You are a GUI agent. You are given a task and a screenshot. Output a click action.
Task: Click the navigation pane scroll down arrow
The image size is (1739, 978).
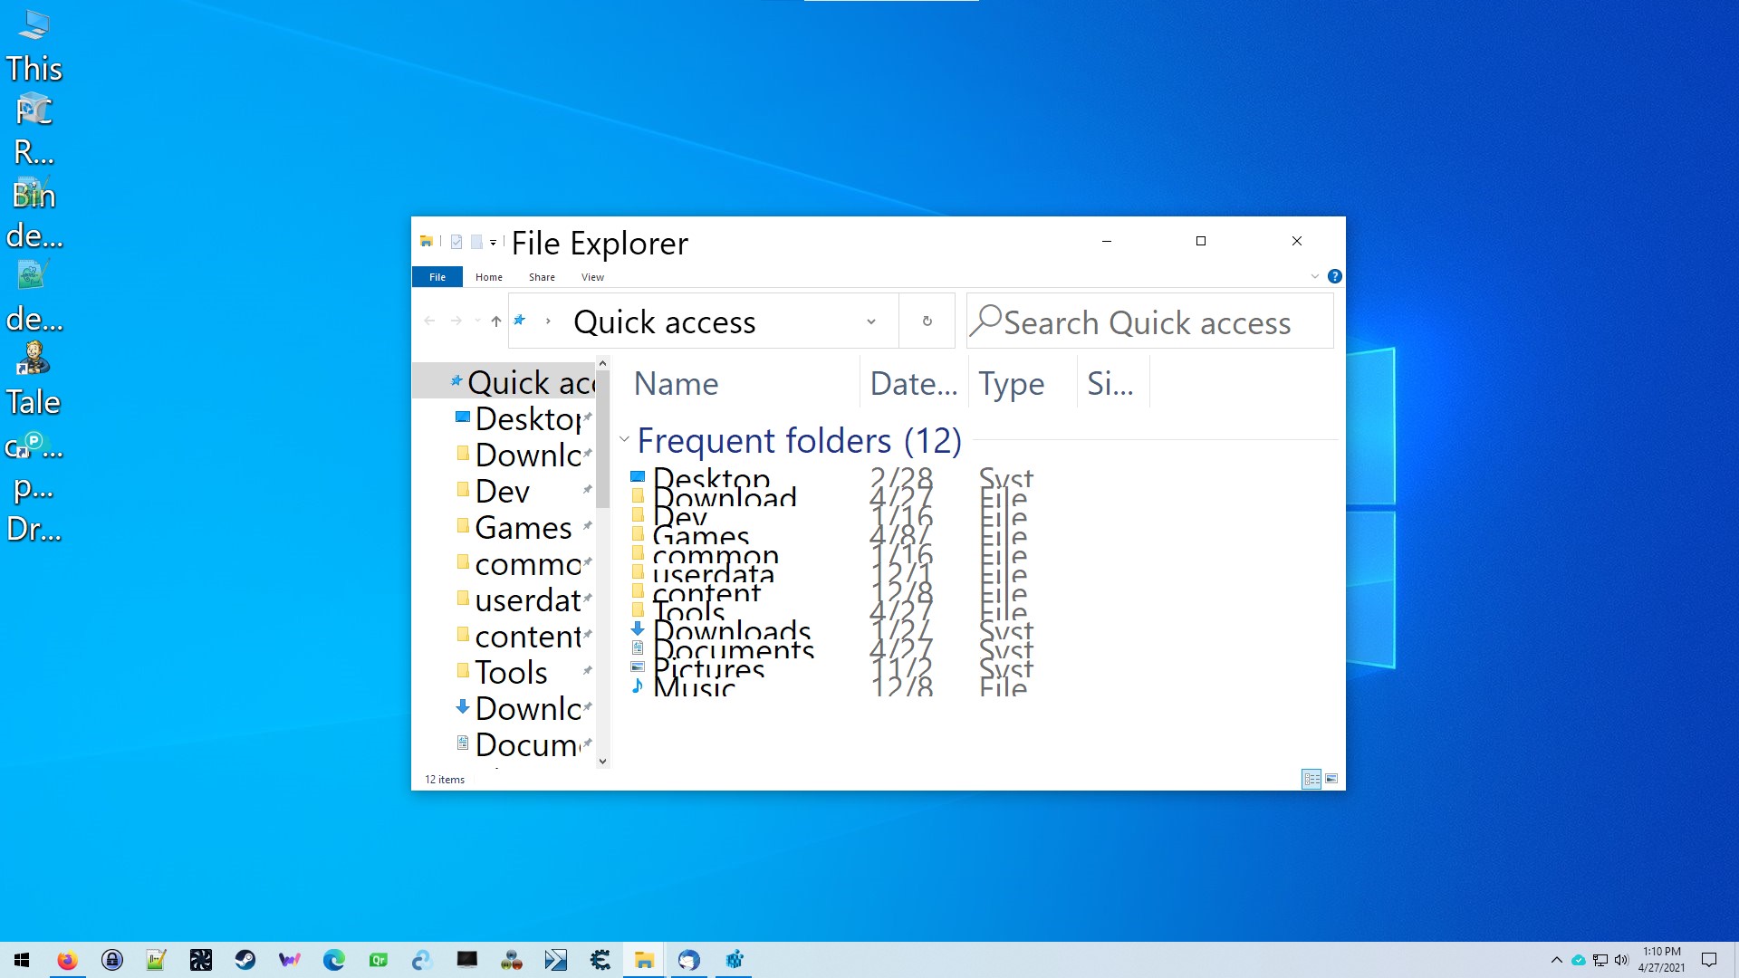point(603,762)
